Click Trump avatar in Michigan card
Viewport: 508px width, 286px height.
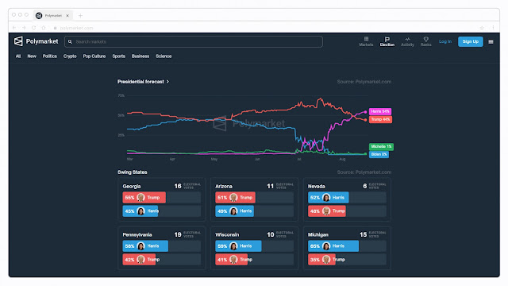point(326,260)
